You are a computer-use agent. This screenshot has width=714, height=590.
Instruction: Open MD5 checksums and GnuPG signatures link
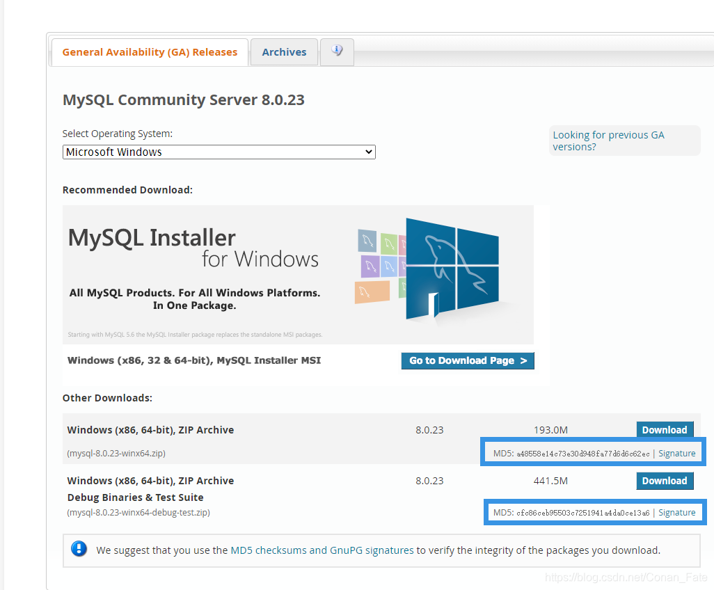[322, 550]
